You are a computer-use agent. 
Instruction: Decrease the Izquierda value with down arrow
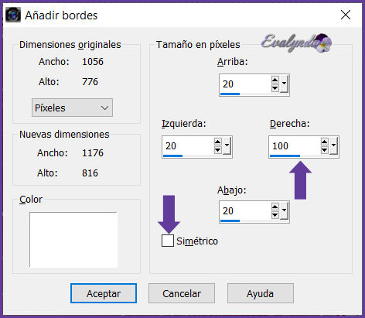[x=218, y=150]
